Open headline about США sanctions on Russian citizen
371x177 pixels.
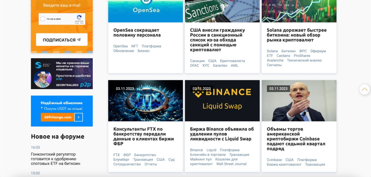click(x=217, y=40)
